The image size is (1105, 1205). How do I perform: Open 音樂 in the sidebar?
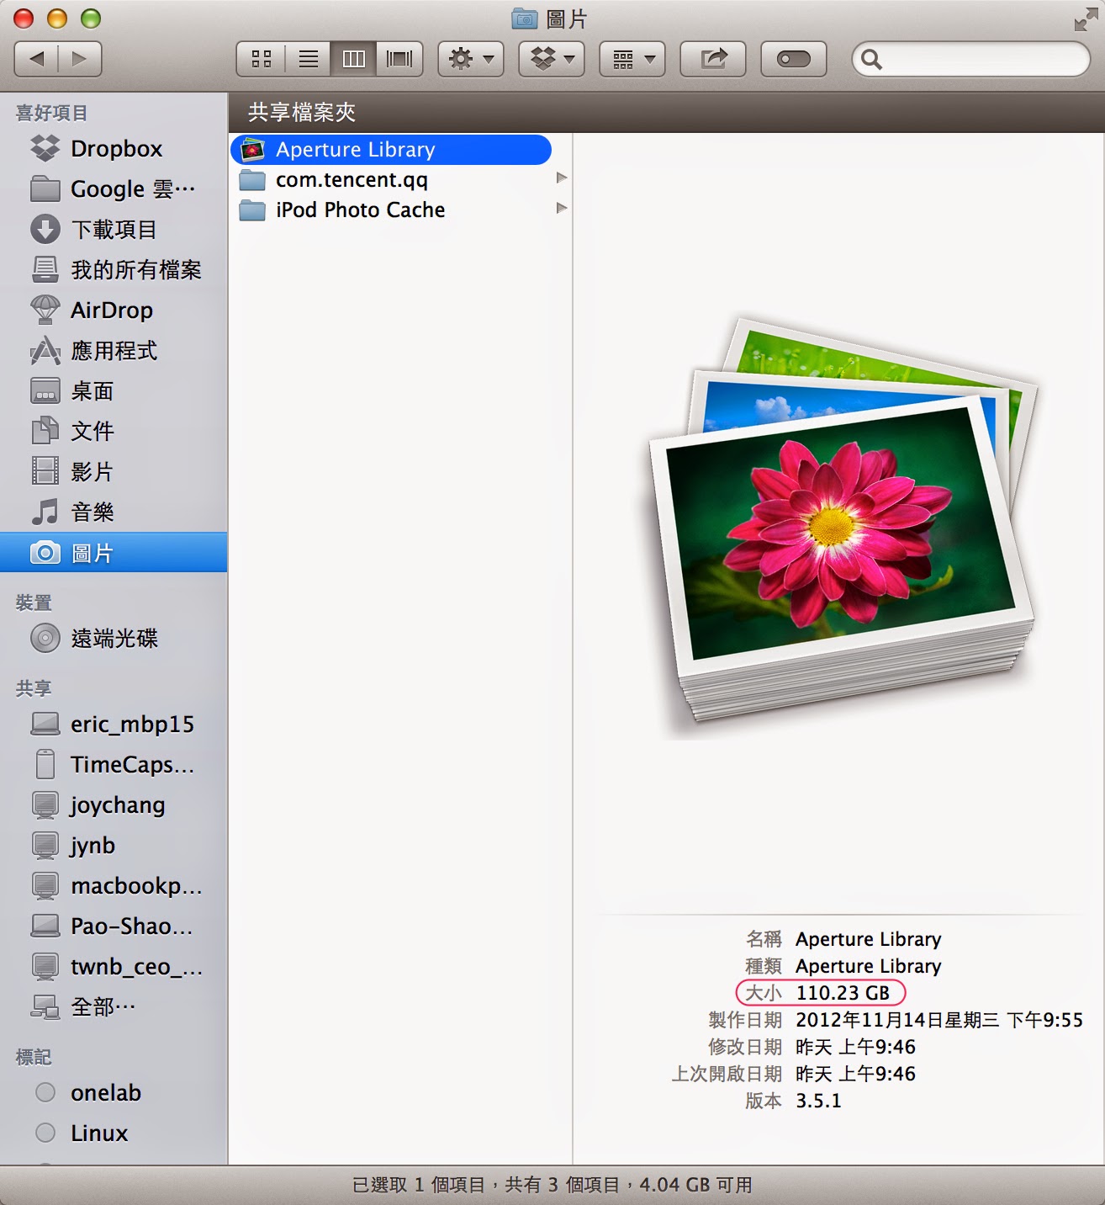pos(114,512)
